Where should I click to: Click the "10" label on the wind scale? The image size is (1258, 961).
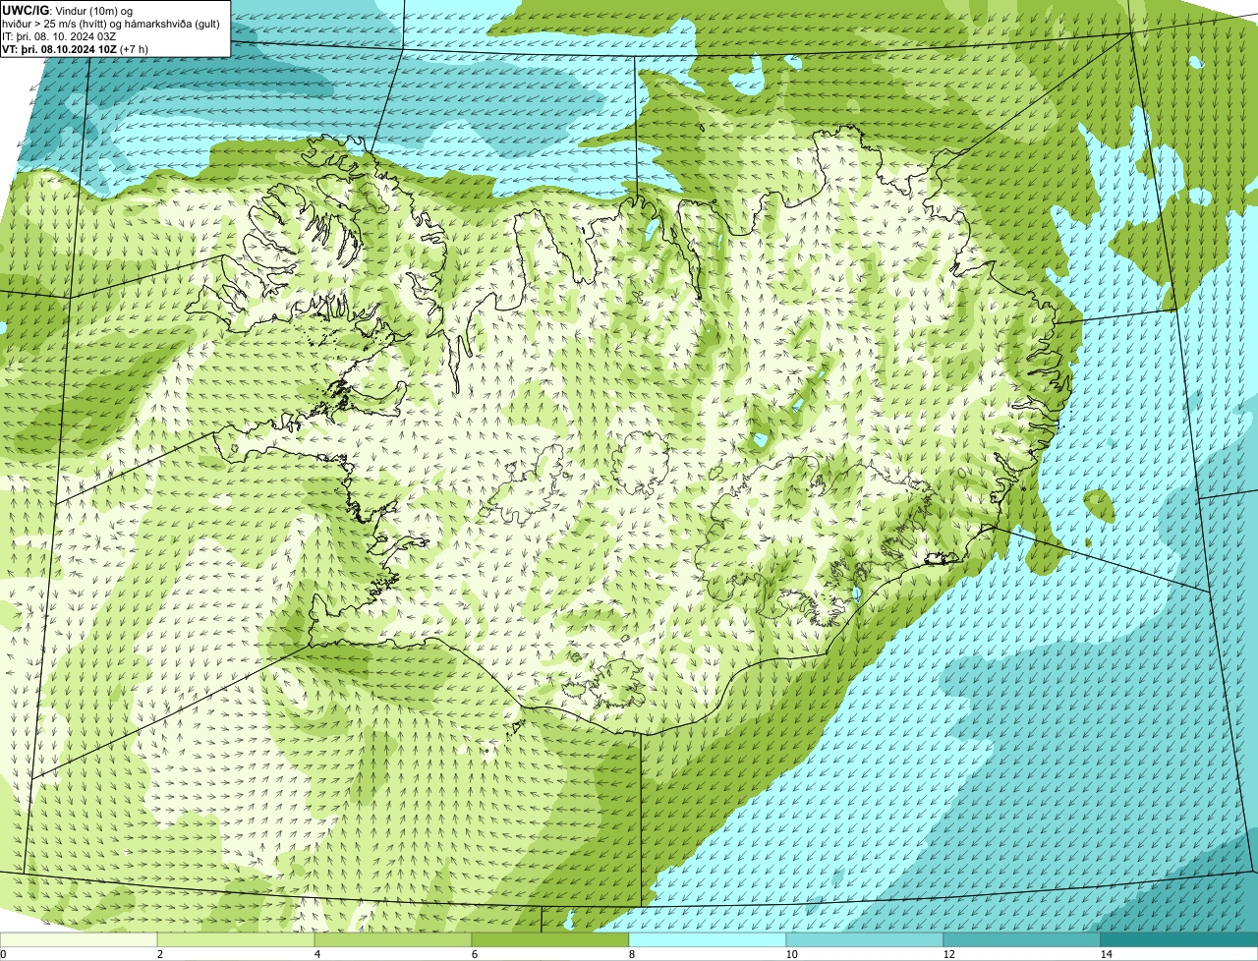click(x=791, y=954)
